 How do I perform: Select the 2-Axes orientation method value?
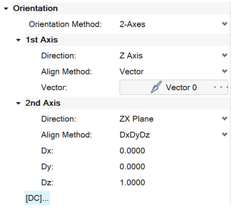click(x=132, y=24)
